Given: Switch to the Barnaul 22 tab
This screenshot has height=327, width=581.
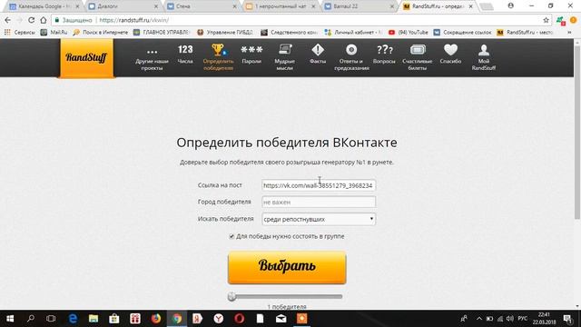Looking at the screenshot, I should tap(359, 6).
